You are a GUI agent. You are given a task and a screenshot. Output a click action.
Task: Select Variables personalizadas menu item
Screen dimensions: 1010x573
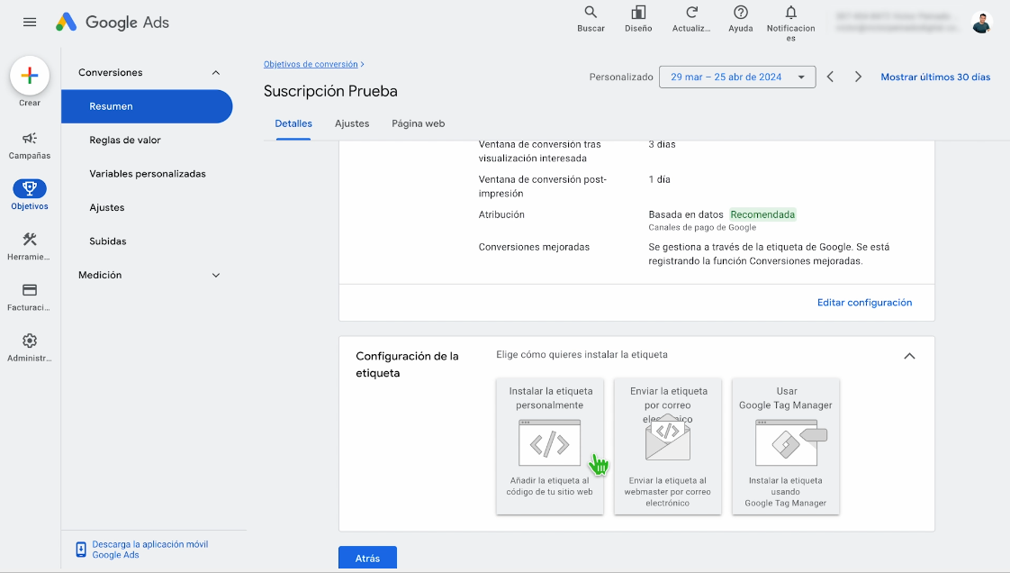(x=148, y=173)
